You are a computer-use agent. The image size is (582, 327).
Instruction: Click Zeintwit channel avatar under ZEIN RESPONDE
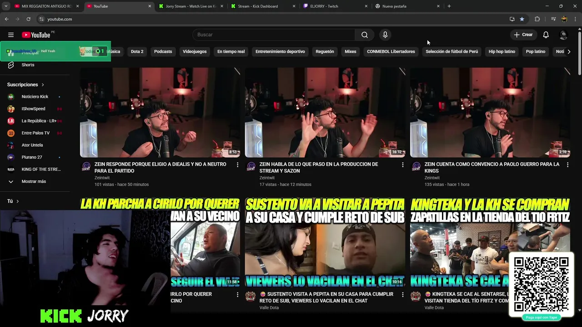86,167
